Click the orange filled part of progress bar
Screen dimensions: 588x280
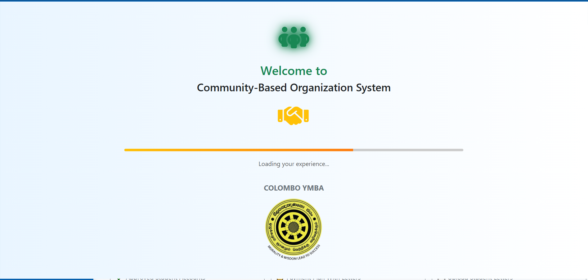(238, 150)
